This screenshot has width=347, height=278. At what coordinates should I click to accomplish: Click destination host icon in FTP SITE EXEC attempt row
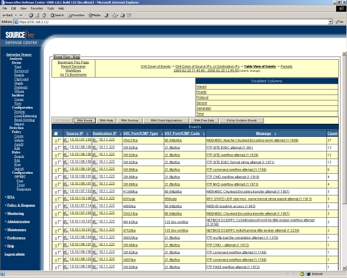coord(95,148)
